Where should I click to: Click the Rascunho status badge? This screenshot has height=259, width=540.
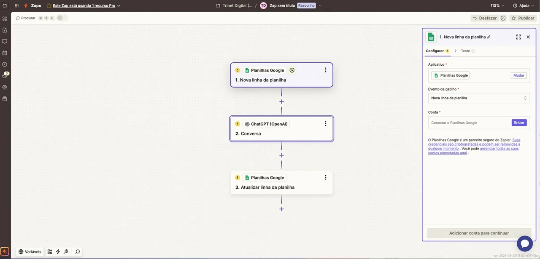point(306,5)
